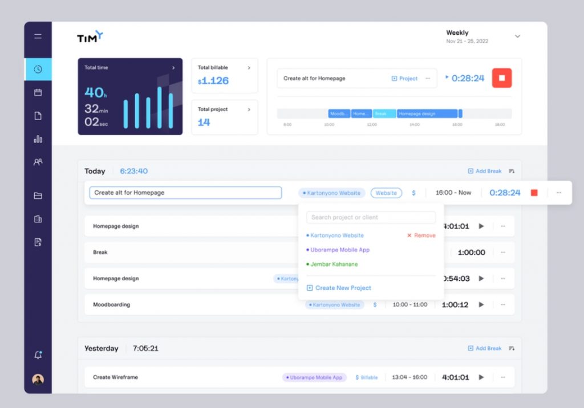Toggle billable dollar on the running timer entry
This screenshot has width=584, height=408.
[414, 193]
